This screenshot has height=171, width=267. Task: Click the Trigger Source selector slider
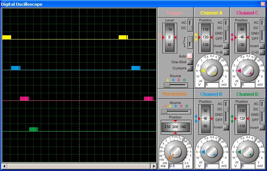tap(176, 85)
